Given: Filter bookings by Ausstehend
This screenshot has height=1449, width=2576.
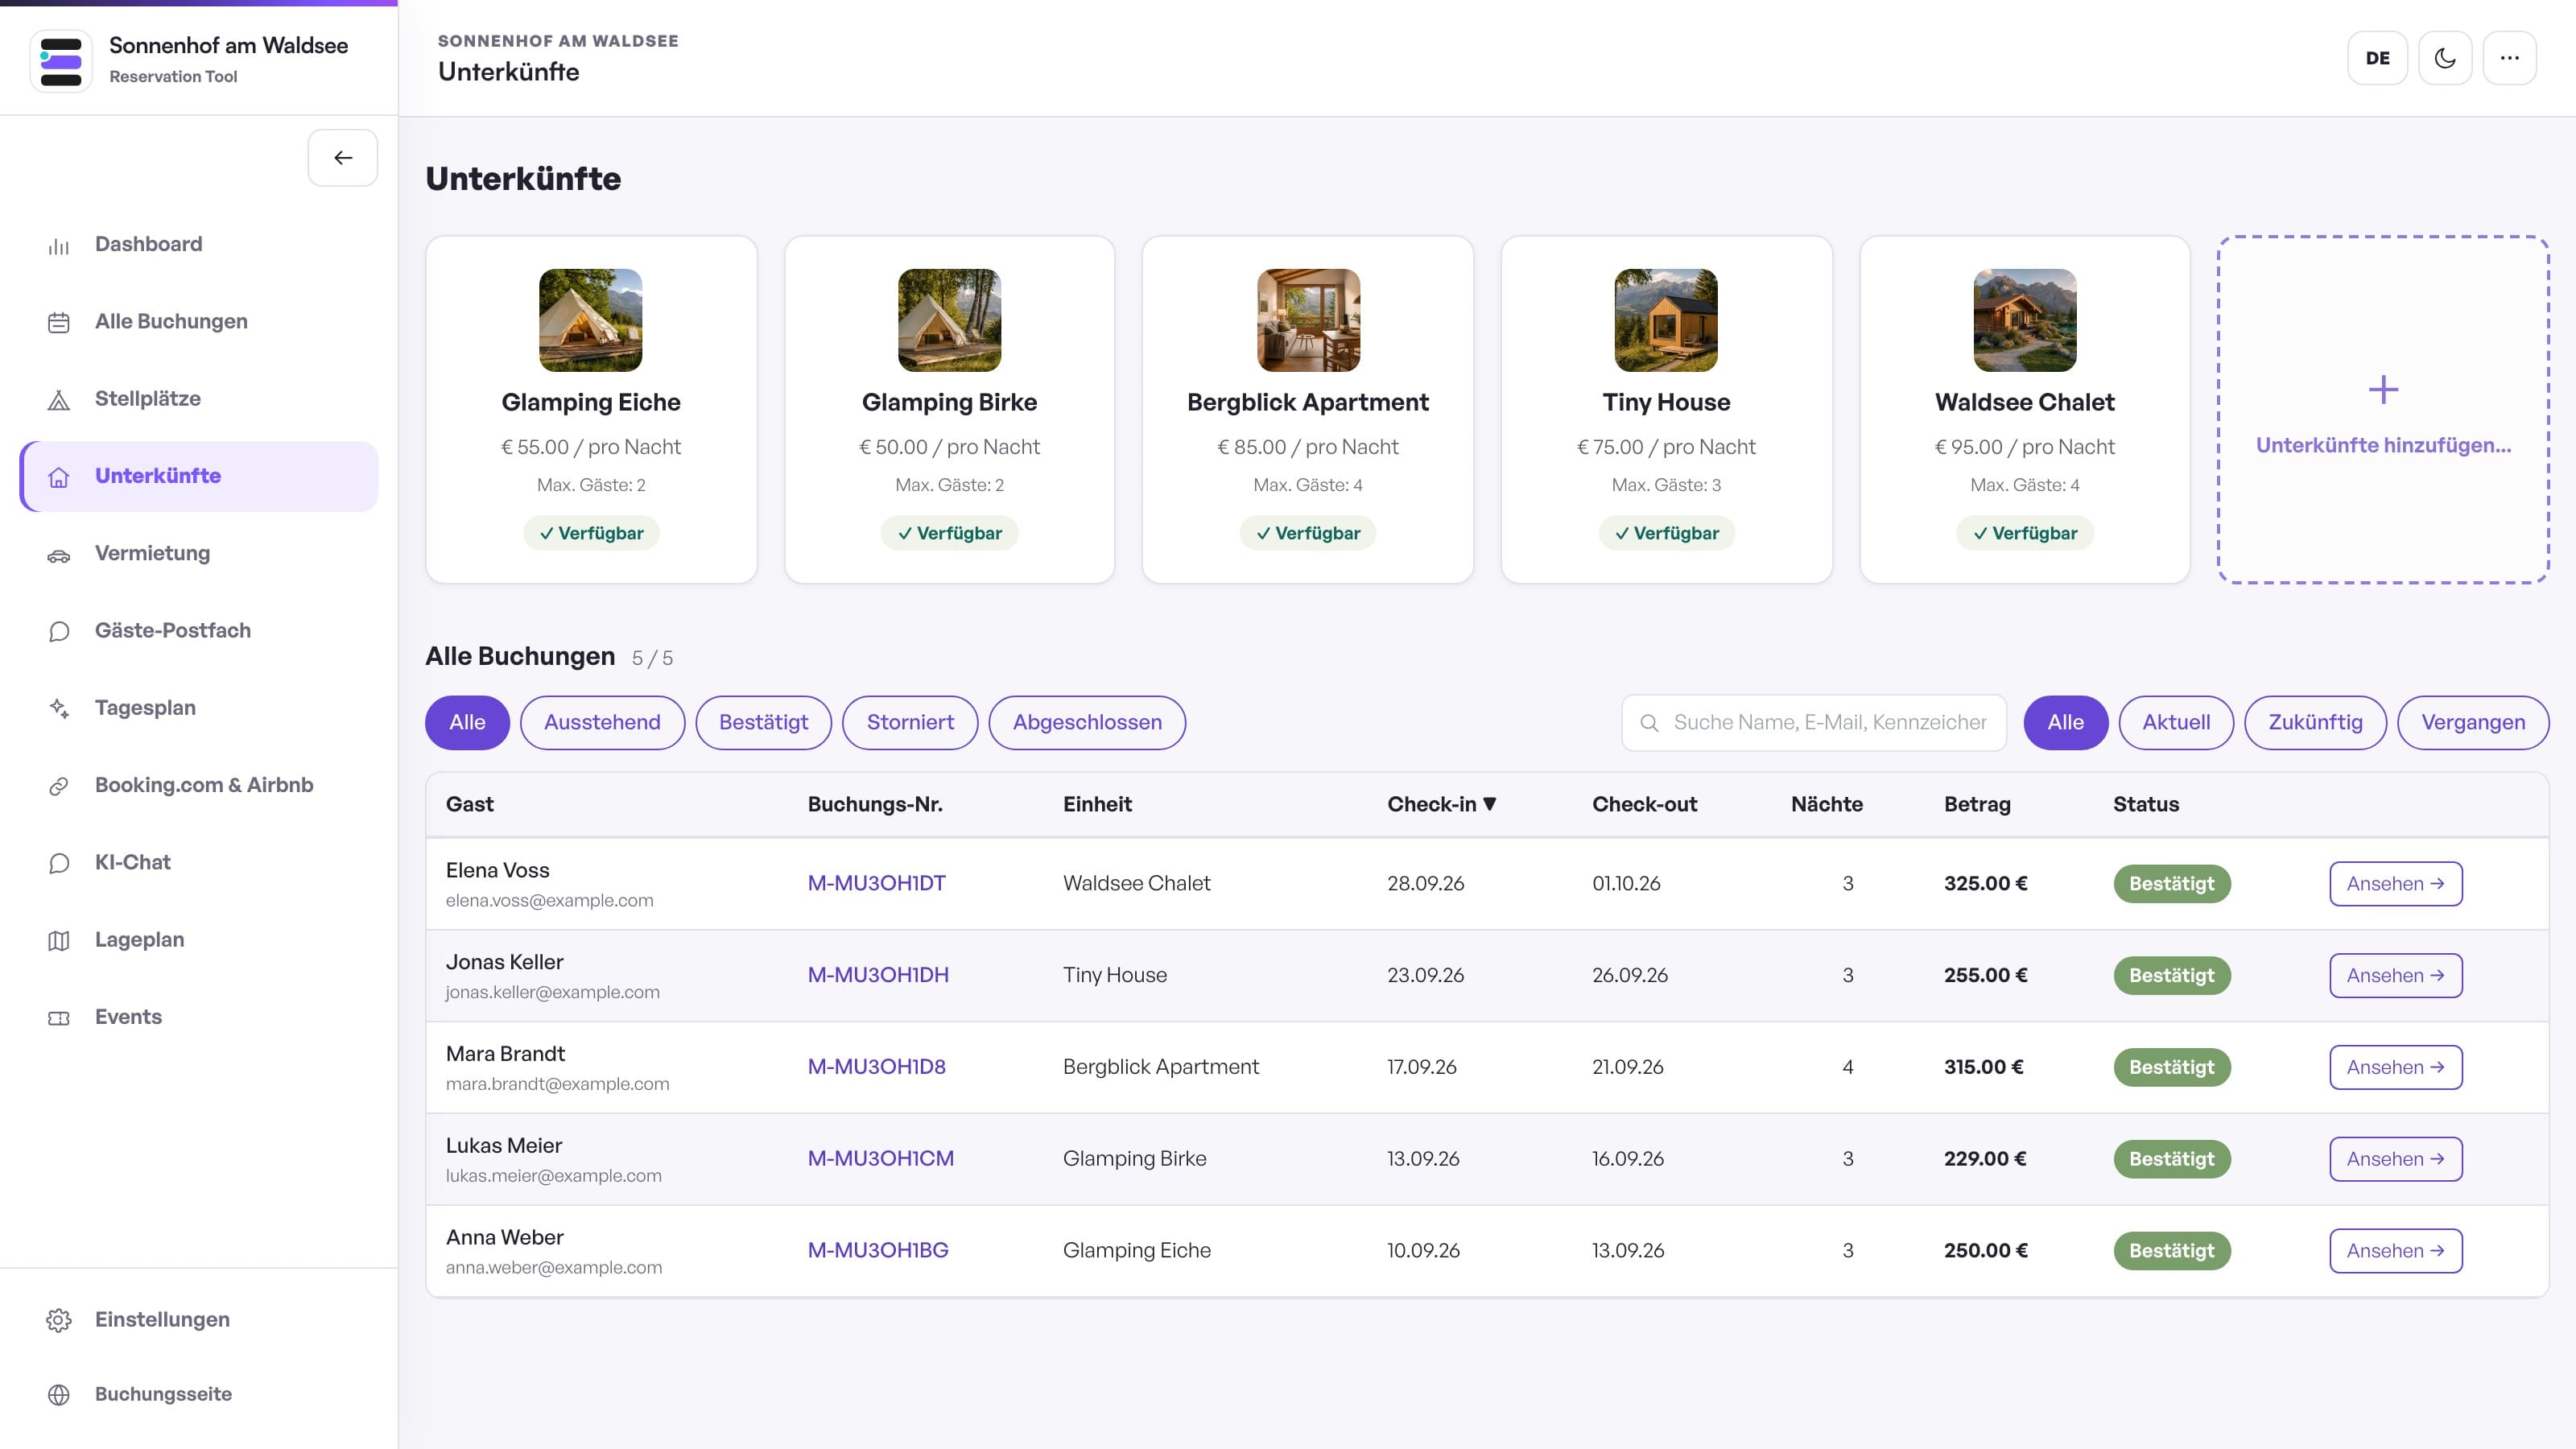Looking at the screenshot, I should [602, 722].
